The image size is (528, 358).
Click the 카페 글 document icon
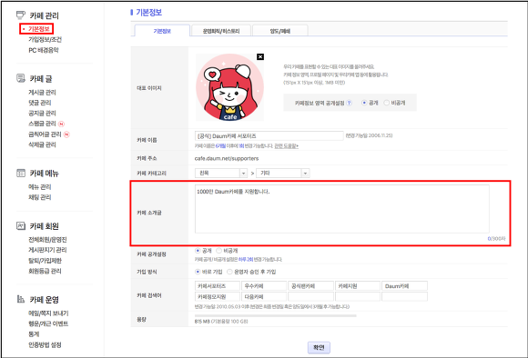coord(21,78)
